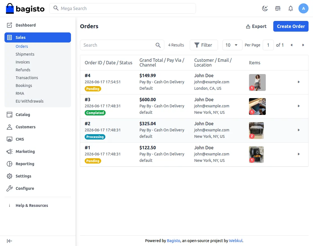View order #4 details arrow
This screenshot has height=246, width=313.
pyautogui.click(x=299, y=82)
